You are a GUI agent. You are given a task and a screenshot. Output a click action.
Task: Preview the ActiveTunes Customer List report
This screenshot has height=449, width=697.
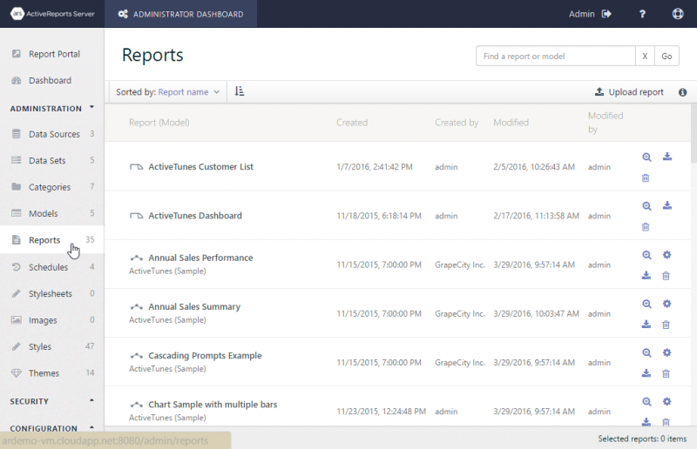(646, 157)
